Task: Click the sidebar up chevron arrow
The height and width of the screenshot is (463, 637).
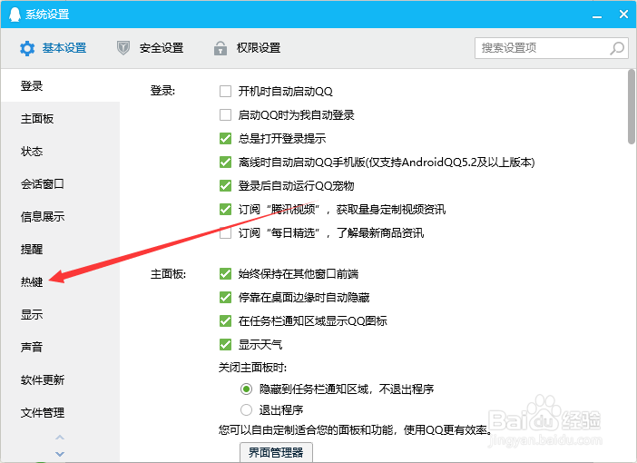Action: (60, 438)
